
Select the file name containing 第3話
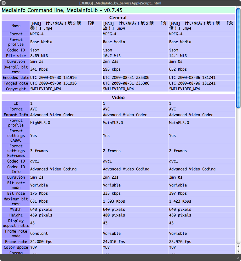pos(62,26)
